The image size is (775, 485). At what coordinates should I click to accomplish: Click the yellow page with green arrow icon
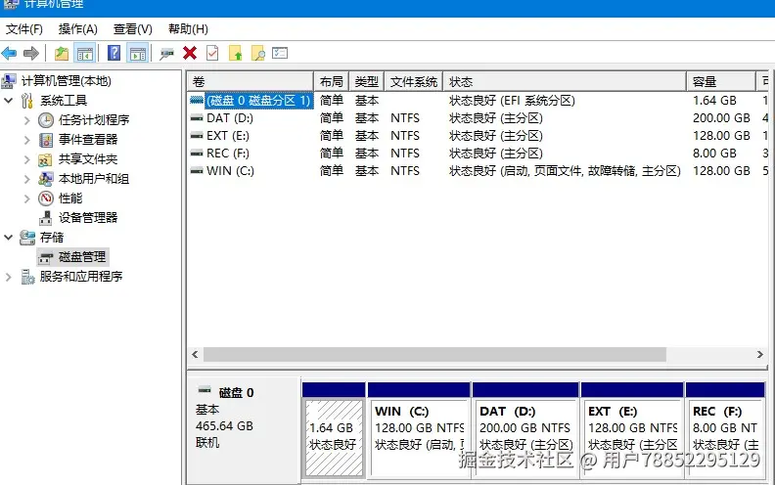235,53
